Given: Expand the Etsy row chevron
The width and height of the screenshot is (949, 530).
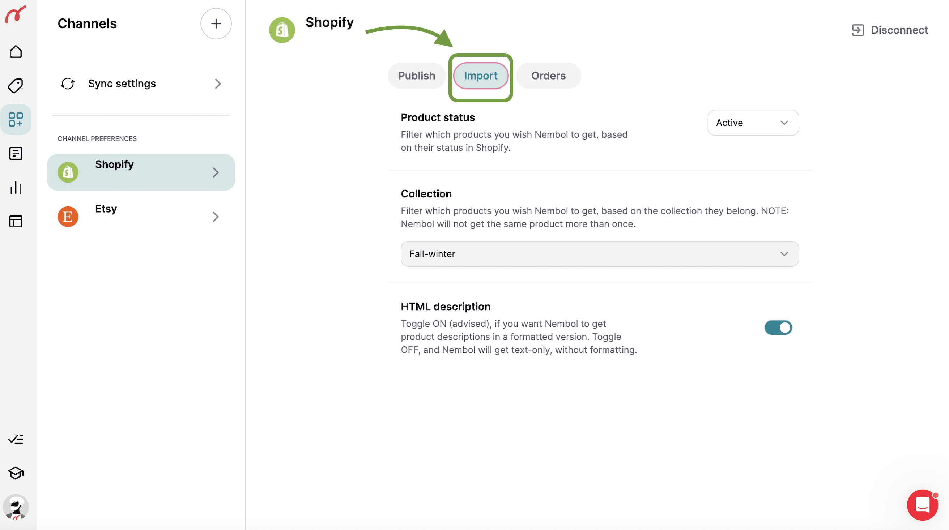Looking at the screenshot, I should point(216,217).
